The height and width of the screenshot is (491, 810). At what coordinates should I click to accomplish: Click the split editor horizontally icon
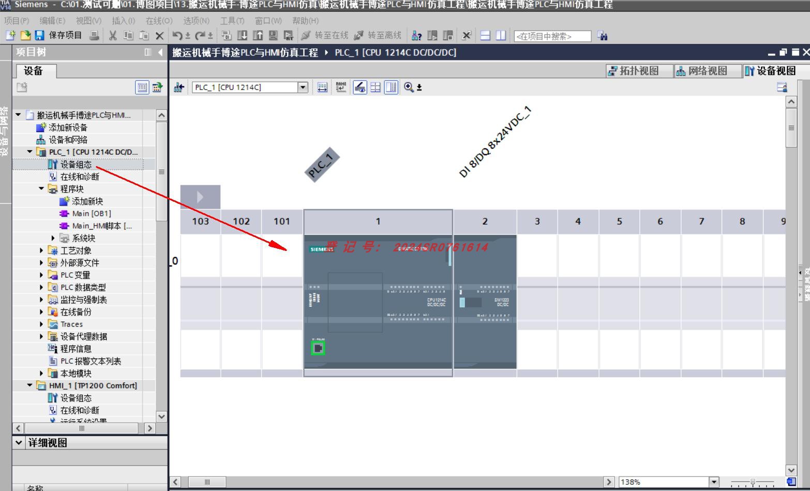point(485,35)
